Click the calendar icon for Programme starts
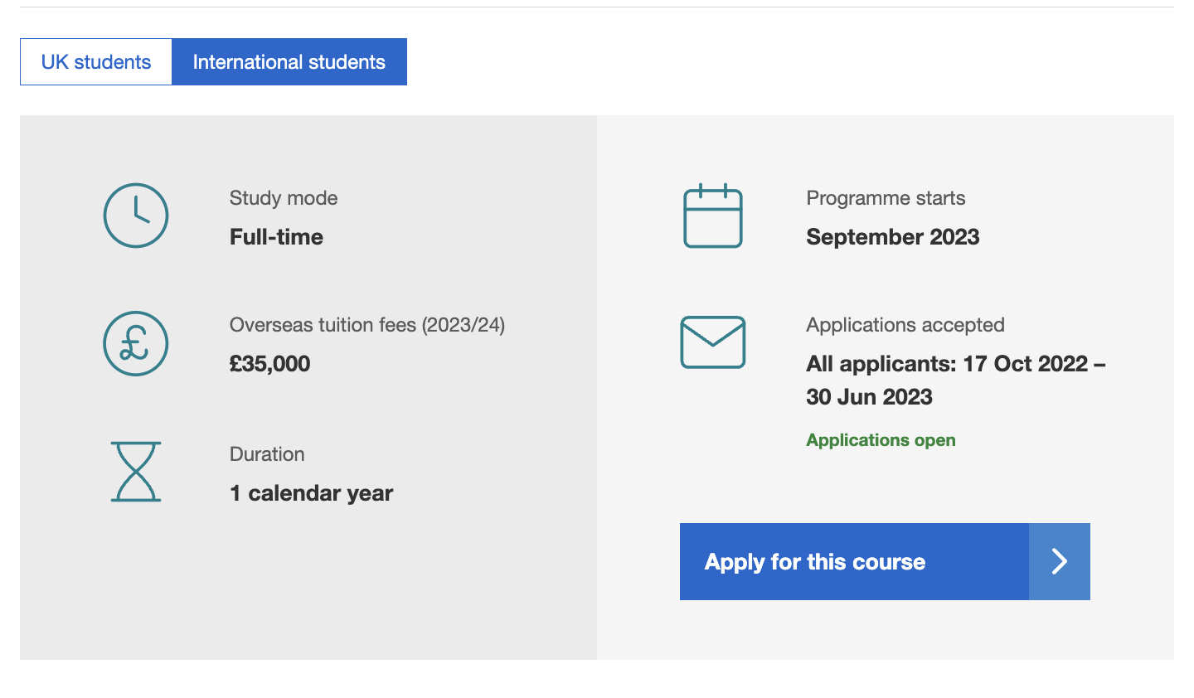This screenshot has width=1194, height=698. 711,216
